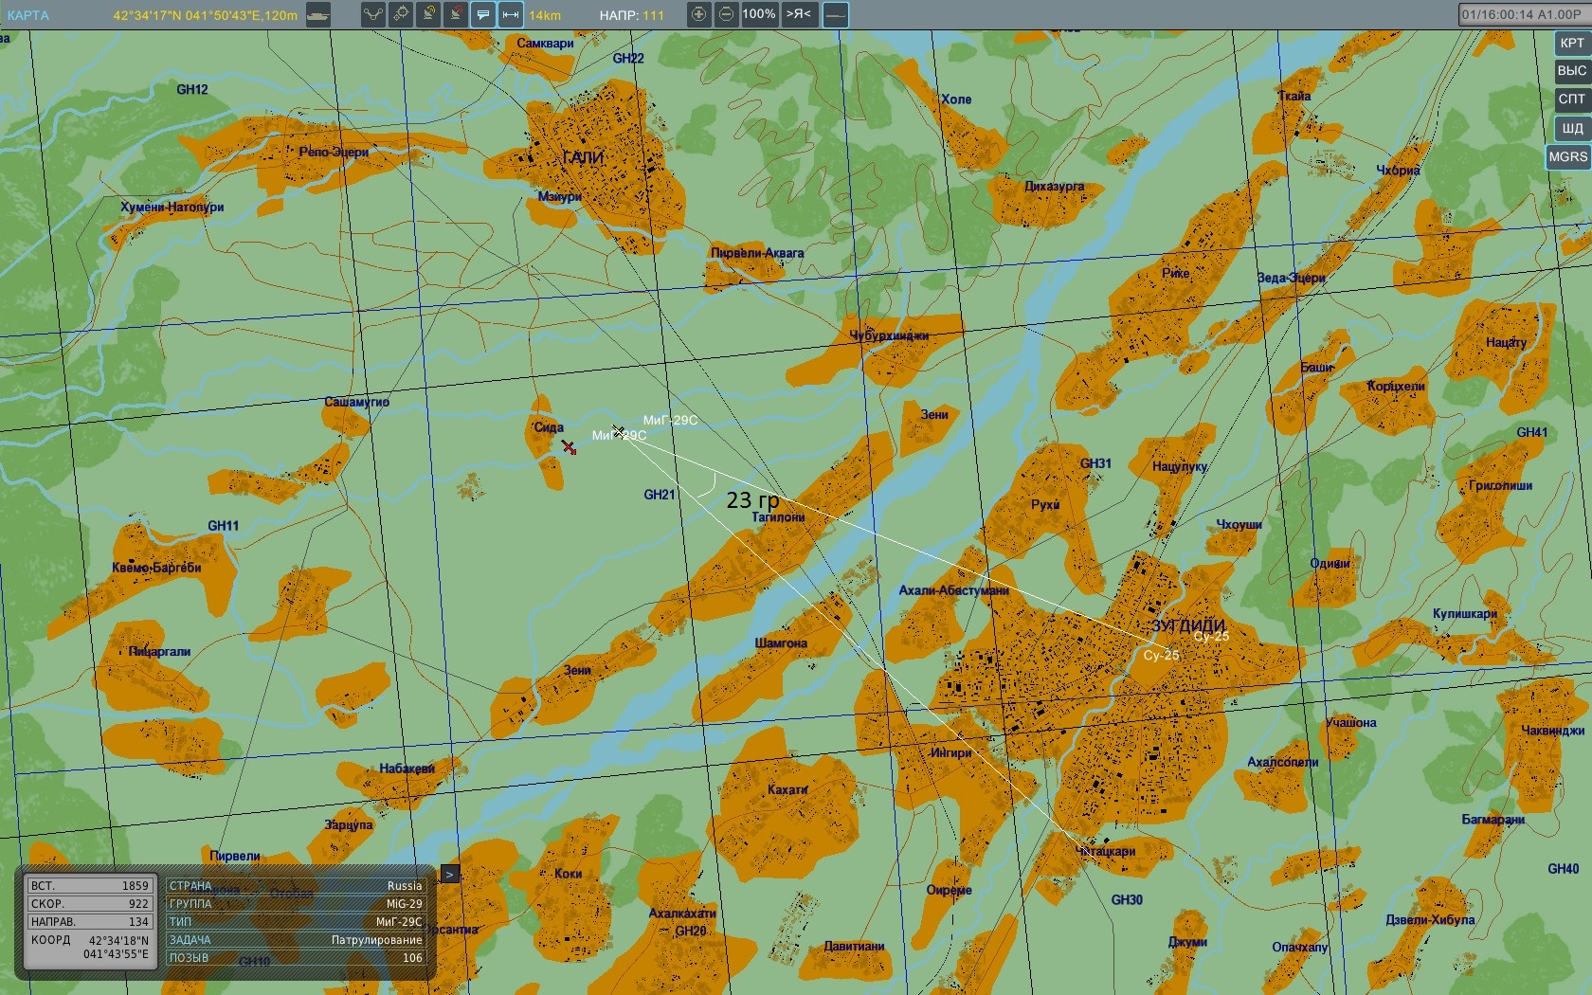Click the Чубурхинджи town label
This screenshot has width=1592, height=995.
pyautogui.click(x=889, y=336)
